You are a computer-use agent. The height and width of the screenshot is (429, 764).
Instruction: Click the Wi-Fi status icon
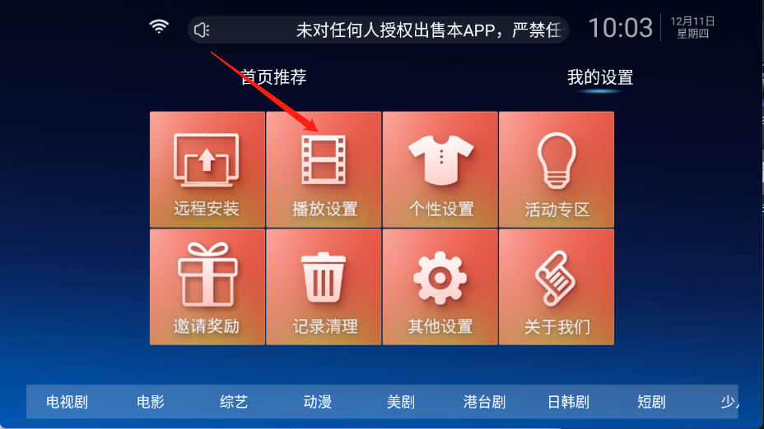(159, 26)
